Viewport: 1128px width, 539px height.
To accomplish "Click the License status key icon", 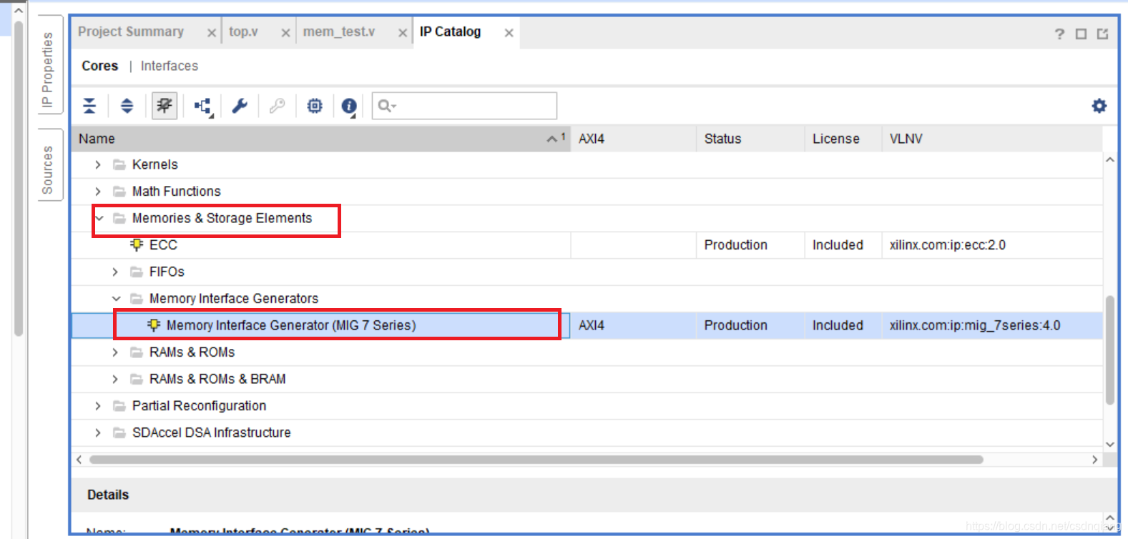I will pos(277,106).
